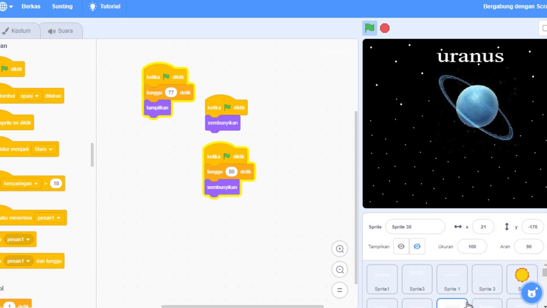
Task: Click the x position arrows icon
Action: [x=458, y=227]
